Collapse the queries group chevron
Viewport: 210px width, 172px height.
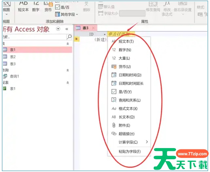[68, 70]
